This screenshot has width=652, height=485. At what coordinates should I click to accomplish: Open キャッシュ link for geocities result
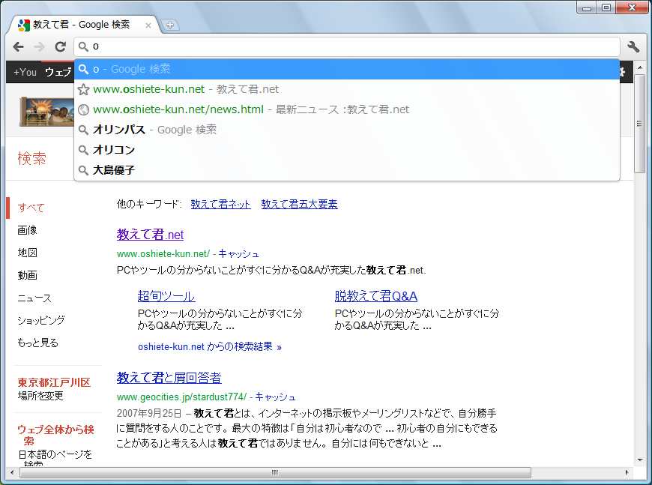pos(275,397)
